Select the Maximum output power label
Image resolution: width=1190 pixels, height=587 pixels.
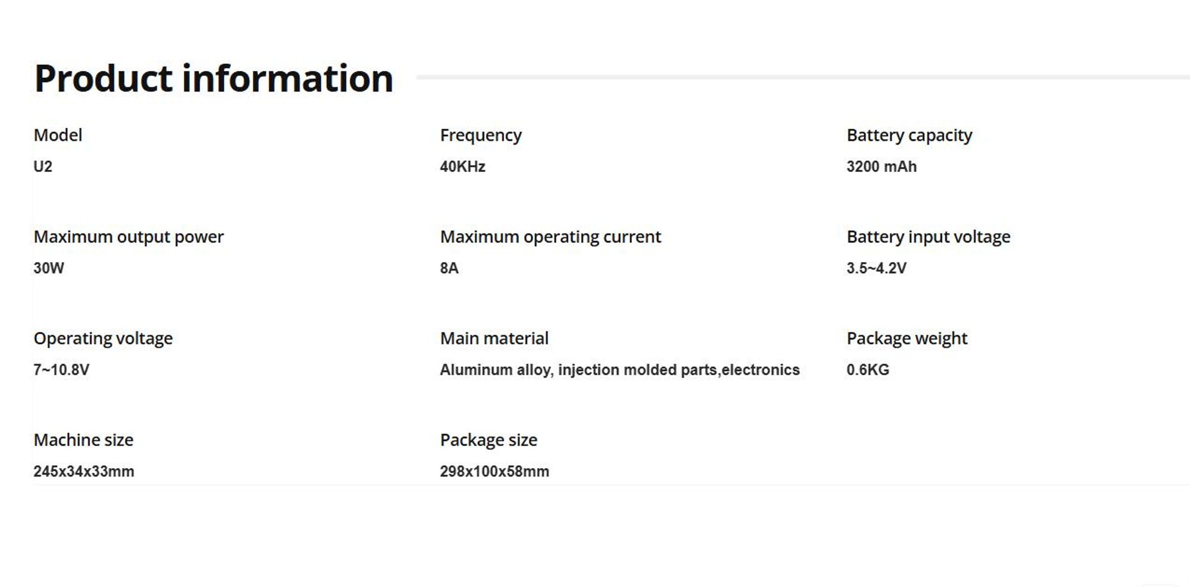(x=129, y=237)
